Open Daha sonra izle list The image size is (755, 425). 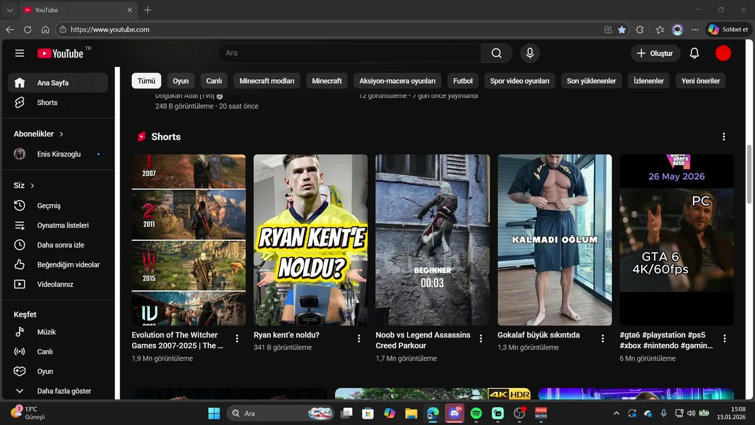[58, 244]
